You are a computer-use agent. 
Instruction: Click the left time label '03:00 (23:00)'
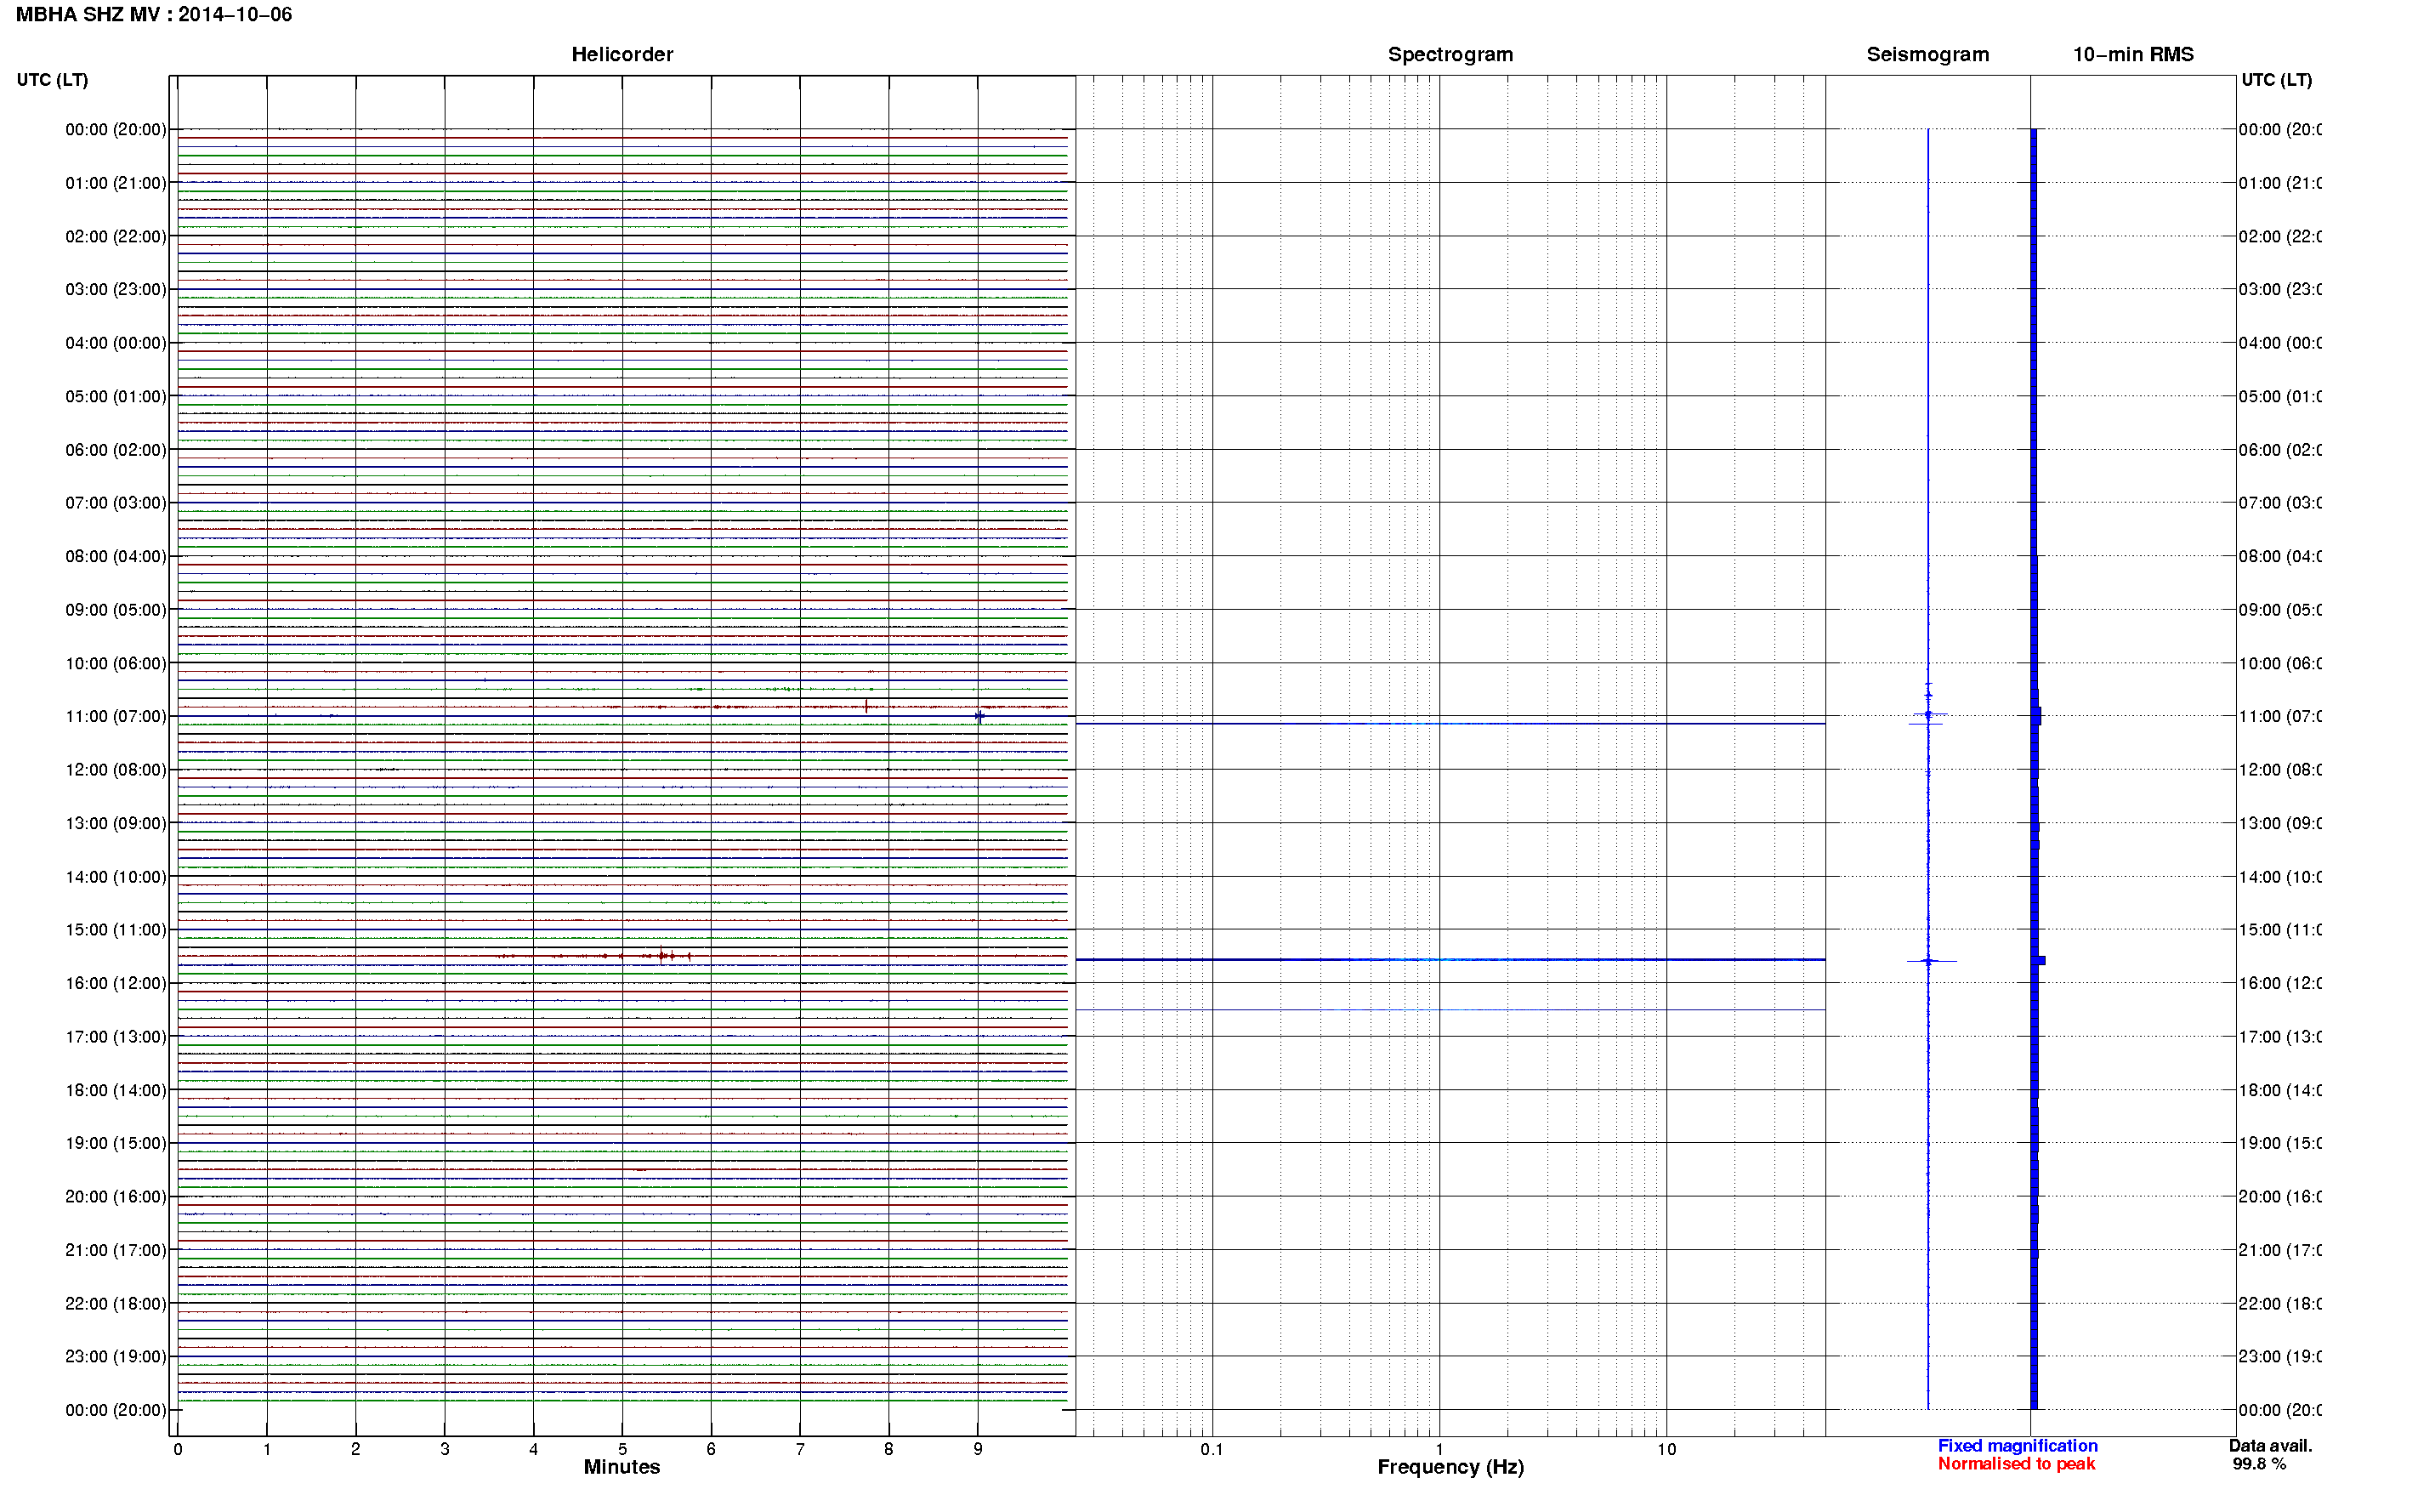(x=116, y=289)
